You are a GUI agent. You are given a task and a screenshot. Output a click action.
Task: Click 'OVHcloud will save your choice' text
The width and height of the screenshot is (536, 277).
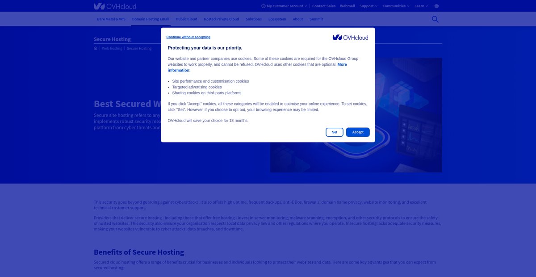(208, 121)
